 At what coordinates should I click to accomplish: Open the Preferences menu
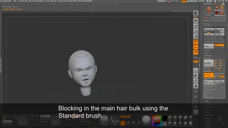[x=71, y=4]
